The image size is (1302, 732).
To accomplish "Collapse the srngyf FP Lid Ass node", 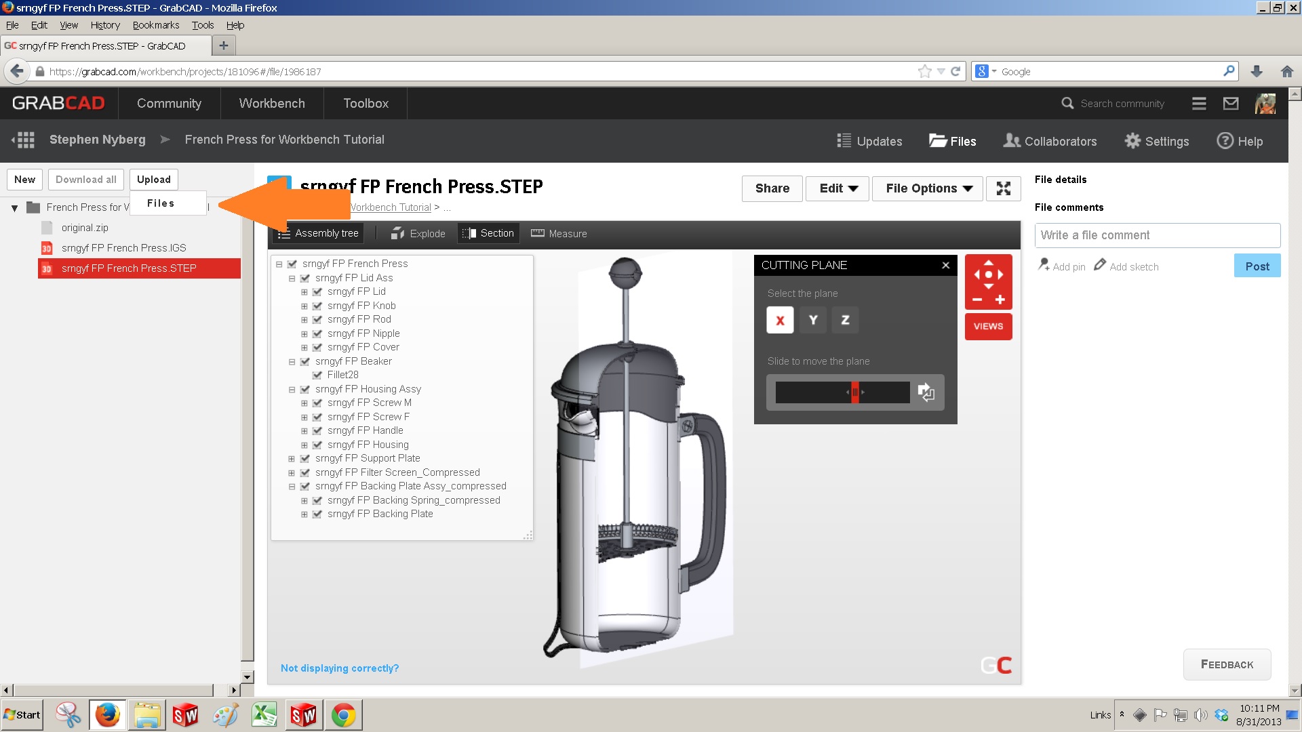I will point(292,279).
